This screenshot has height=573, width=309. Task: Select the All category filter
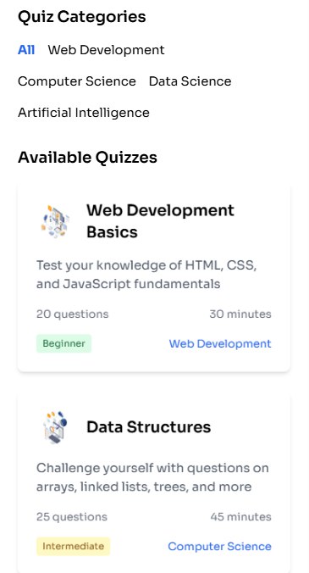click(26, 50)
